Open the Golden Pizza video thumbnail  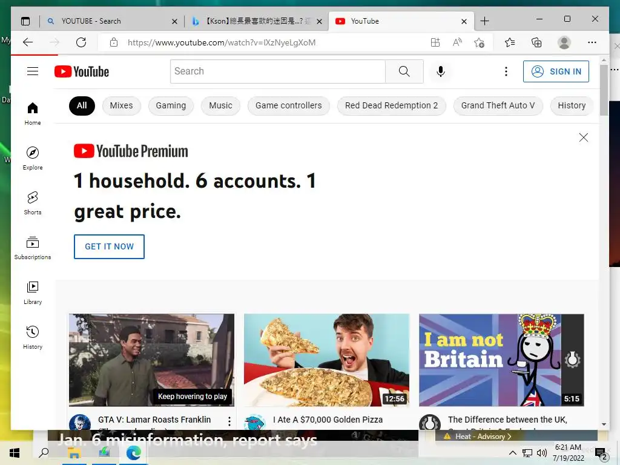pyautogui.click(x=326, y=360)
